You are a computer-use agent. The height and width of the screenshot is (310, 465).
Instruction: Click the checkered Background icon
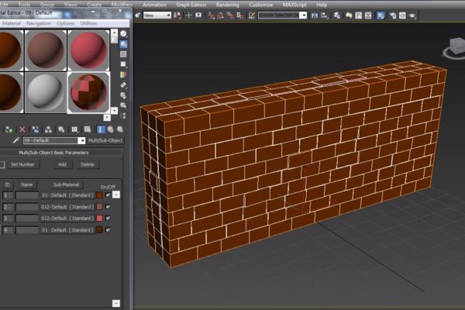(x=123, y=56)
